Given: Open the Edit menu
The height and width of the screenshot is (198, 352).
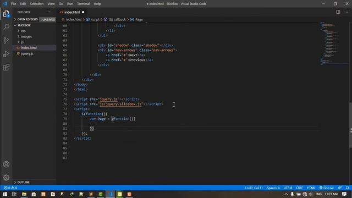Looking at the screenshot, I should point(23,4).
